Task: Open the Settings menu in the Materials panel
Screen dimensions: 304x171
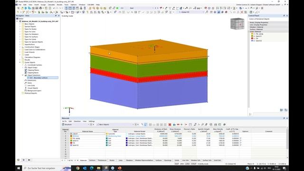Action: [x=92, y=121]
